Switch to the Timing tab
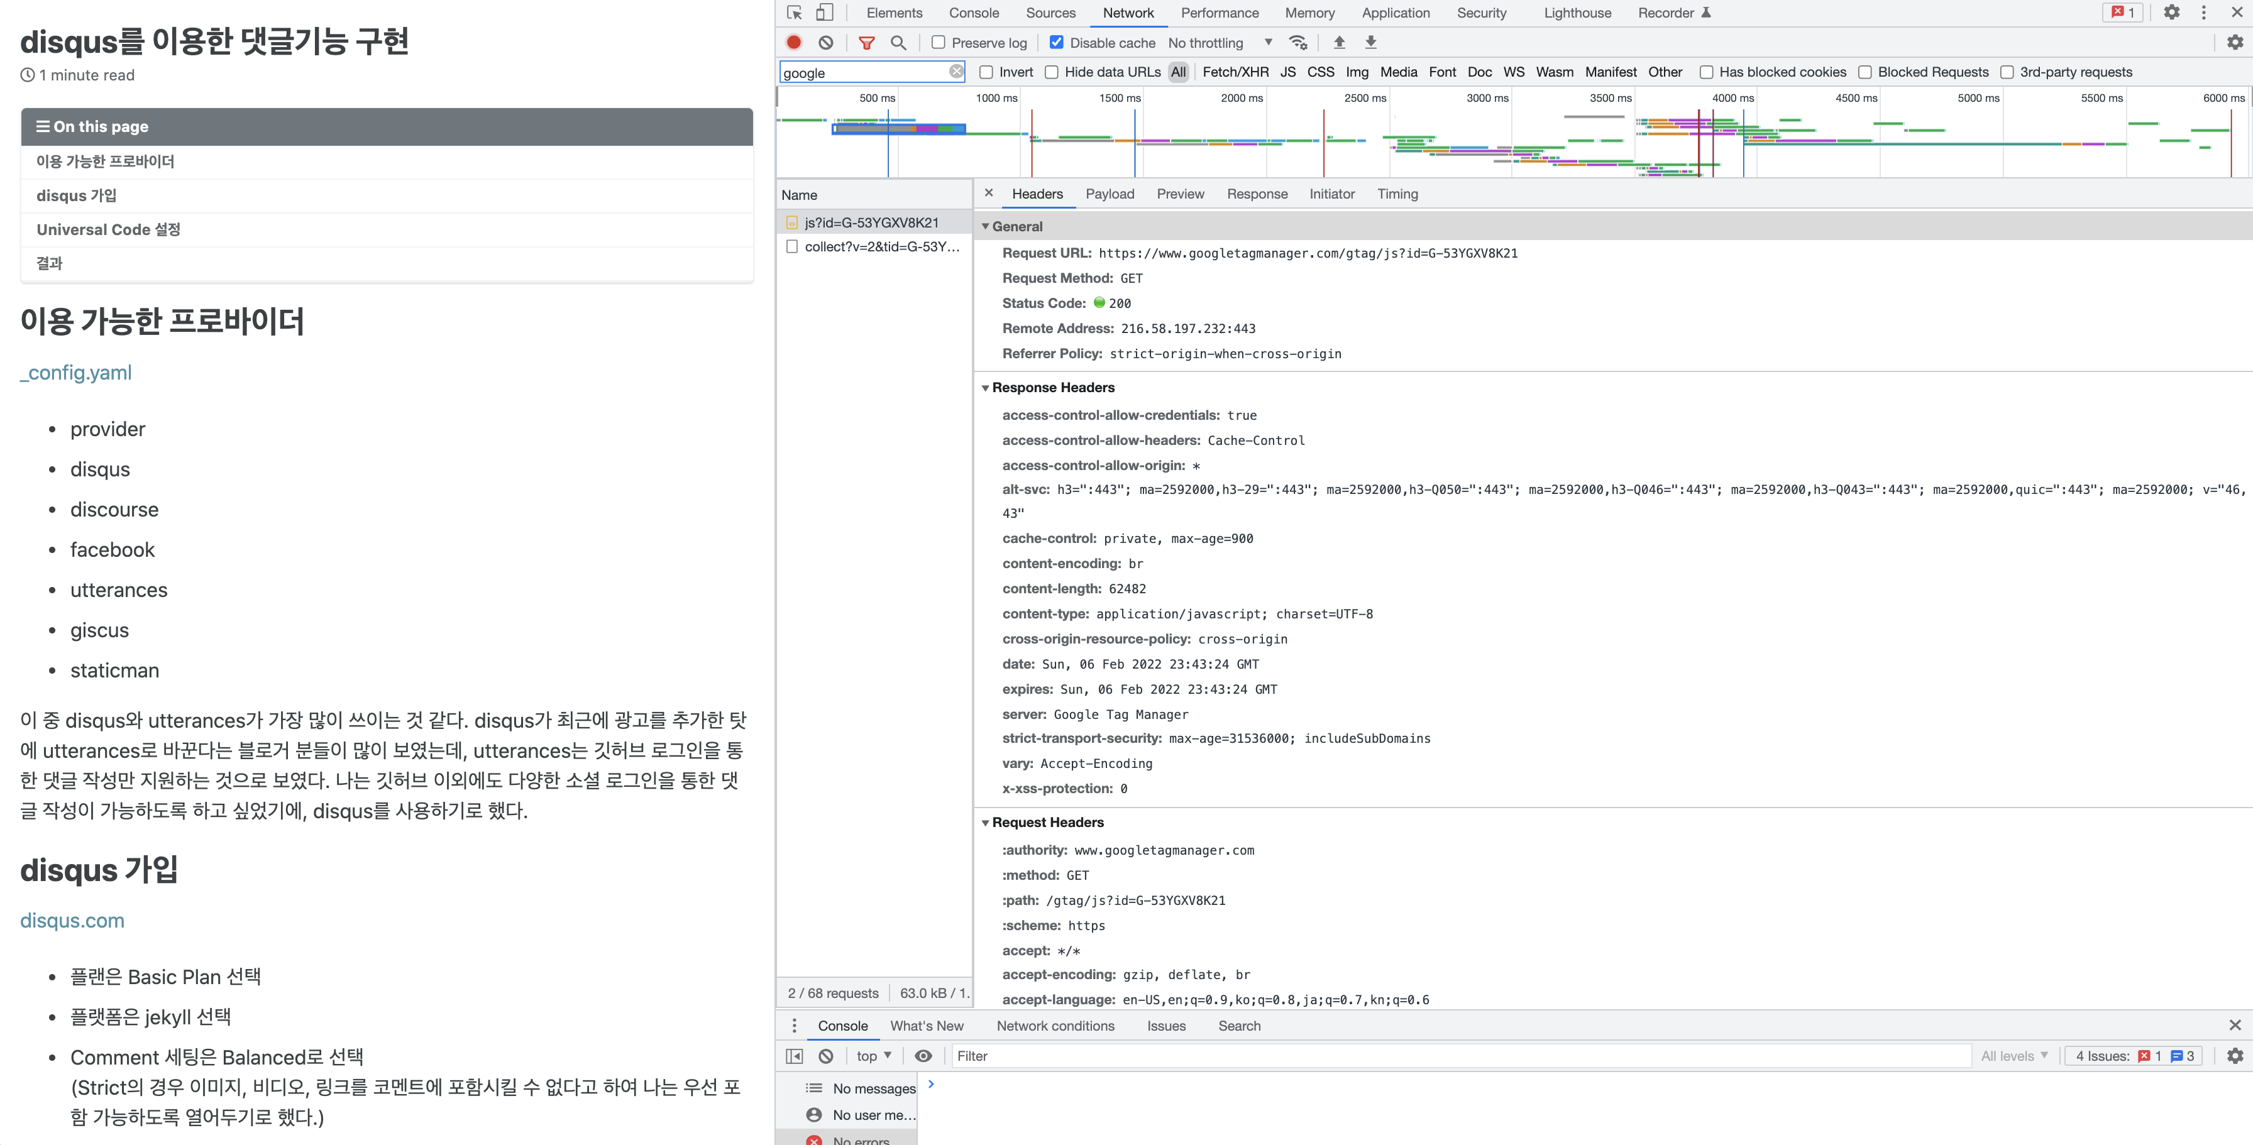Screen dimensions: 2253x1145 [x=1397, y=194]
